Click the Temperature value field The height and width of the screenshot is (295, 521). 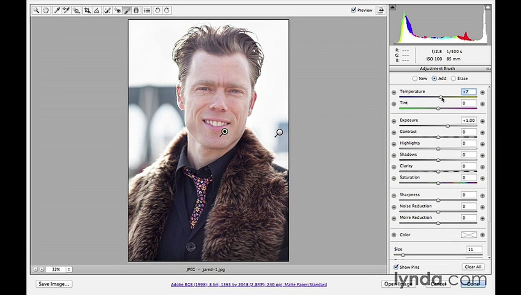point(469,92)
